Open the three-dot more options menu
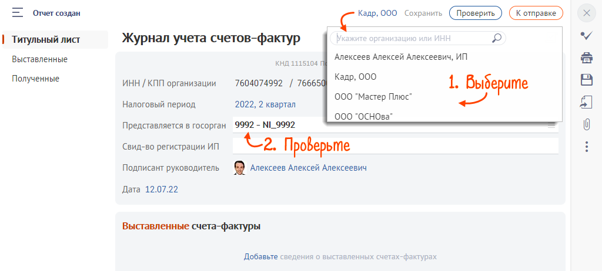The height and width of the screenshot is (271, 602). pyautogui.click(x=586, y=147)
